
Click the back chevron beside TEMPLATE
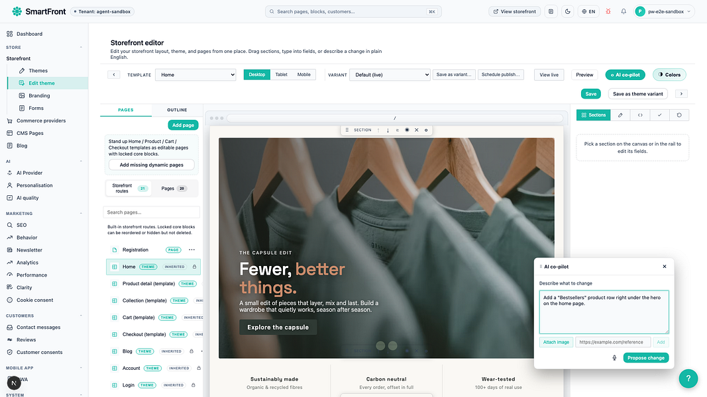click(113, 75)
